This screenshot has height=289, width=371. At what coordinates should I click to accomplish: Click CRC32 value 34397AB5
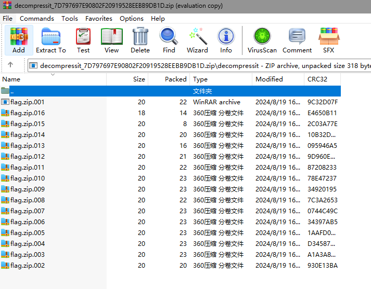point(323,222)
